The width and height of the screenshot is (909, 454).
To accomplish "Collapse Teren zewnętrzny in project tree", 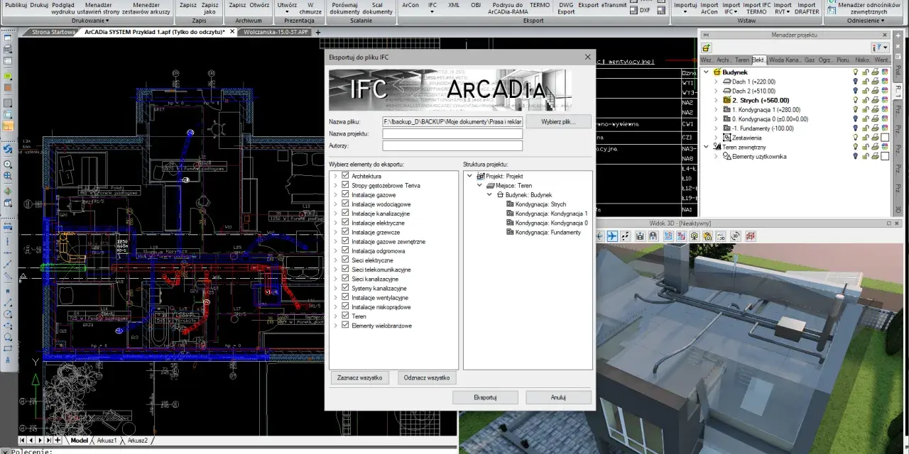I will 707,147.
